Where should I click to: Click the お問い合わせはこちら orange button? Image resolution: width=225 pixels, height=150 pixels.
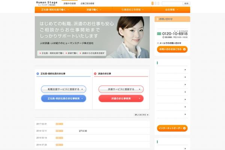tap(172, 49)
